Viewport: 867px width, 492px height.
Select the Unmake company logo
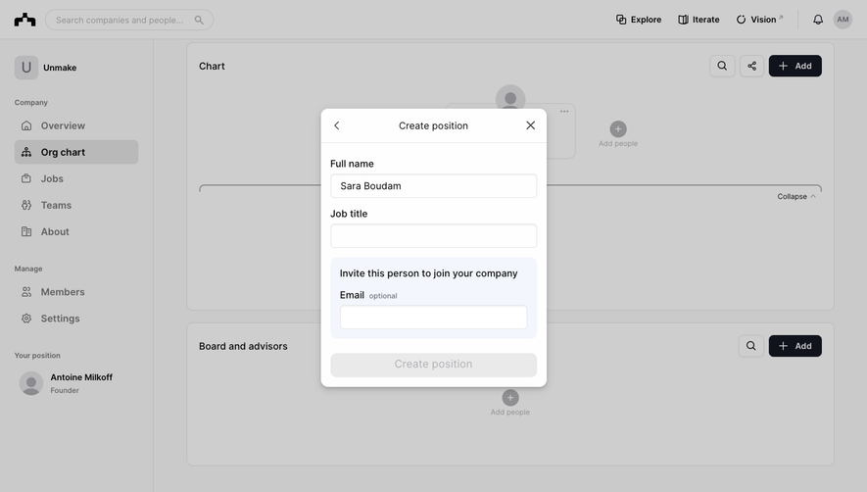[26, 68]
